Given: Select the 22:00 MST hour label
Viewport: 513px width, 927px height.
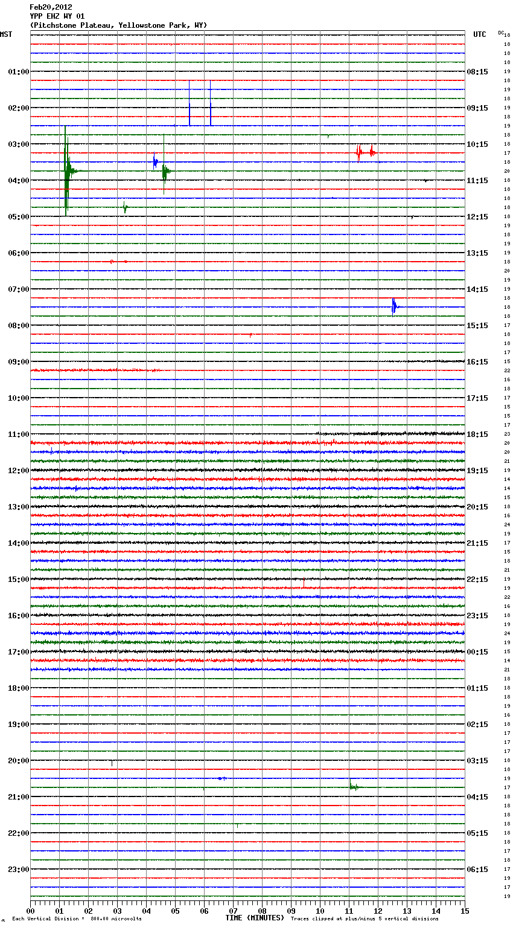Looking at the screenshot, I should (x=19, y=833).
